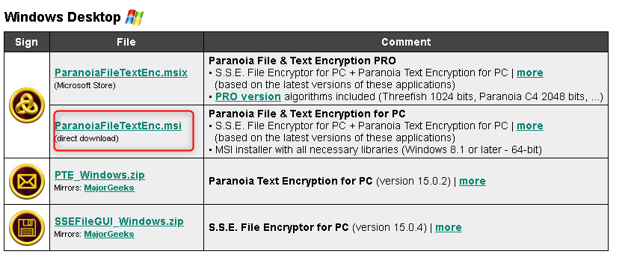Click the Sign column header
634x272 pixels.
(x=27, y=42)
